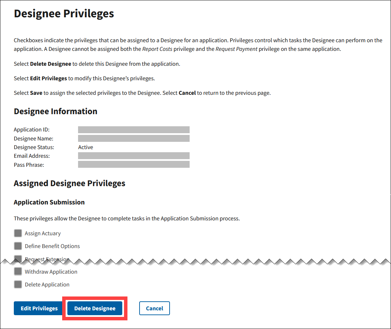Click the Application Submission subheading
Viewport: 391px width, 329px height.
(x=49, y=202)
